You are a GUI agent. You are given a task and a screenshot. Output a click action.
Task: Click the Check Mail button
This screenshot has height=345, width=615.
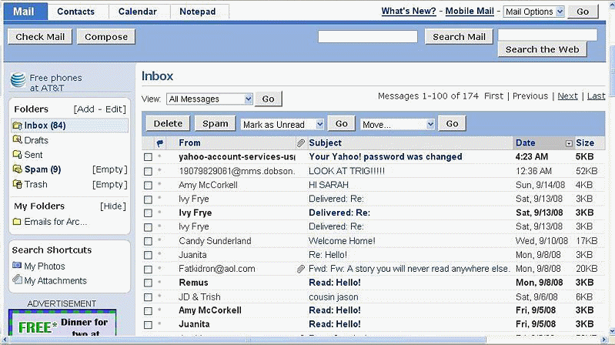(40, 36)
